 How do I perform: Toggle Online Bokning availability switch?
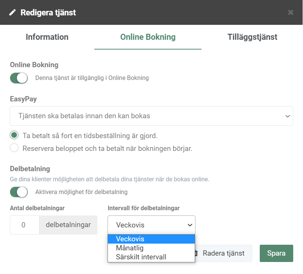(x=19, y=78)
